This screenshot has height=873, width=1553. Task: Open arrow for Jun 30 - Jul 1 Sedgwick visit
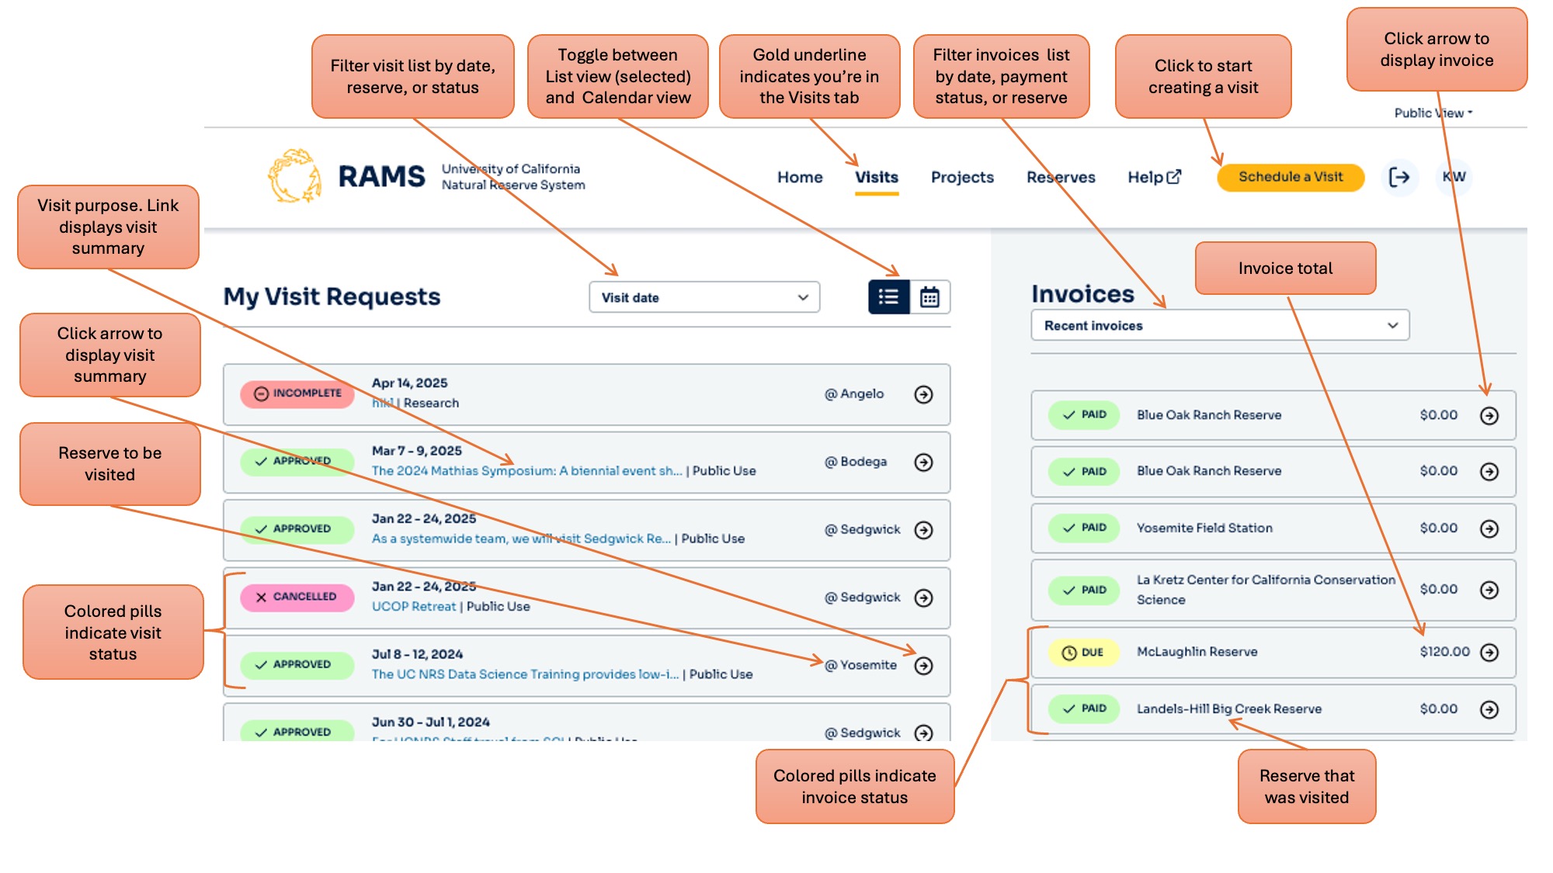(x=923, y=733)
